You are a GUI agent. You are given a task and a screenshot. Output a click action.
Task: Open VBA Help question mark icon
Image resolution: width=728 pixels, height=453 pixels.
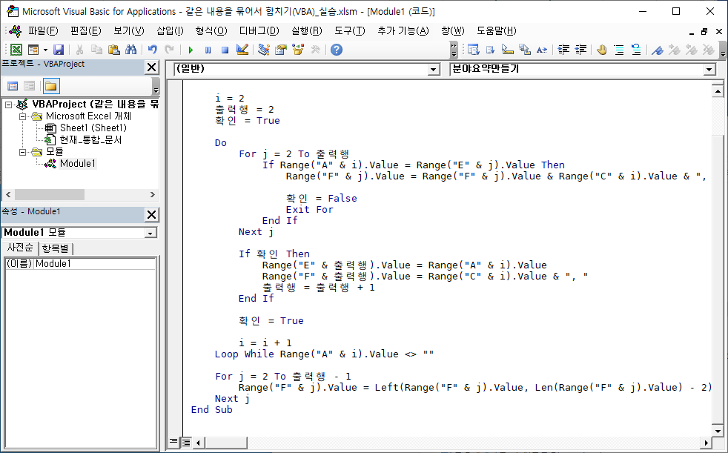[x=337, y=50]
